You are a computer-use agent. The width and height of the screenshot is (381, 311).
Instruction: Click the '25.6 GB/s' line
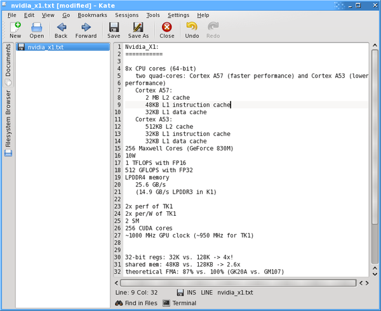150,185
